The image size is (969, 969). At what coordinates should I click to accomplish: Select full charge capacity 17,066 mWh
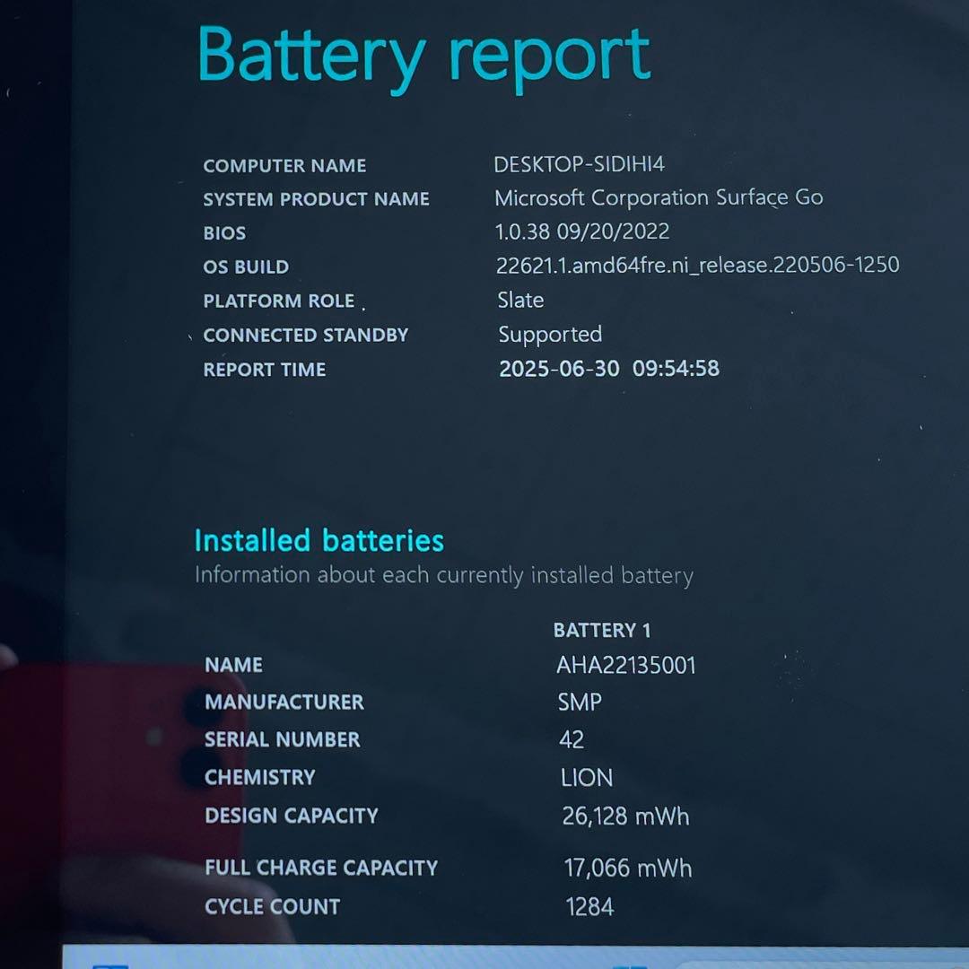click(627, 869)
